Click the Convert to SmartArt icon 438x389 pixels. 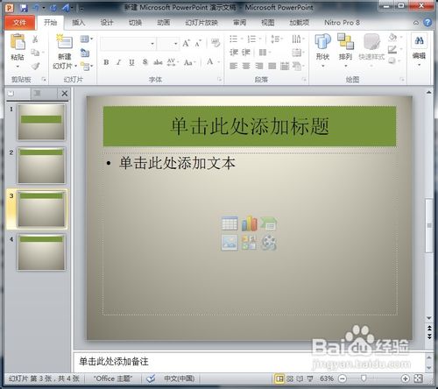click(298, 66)
